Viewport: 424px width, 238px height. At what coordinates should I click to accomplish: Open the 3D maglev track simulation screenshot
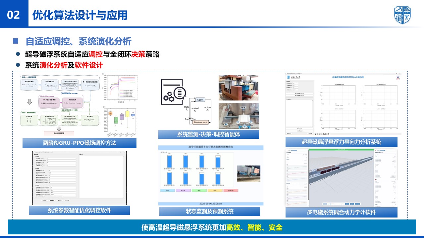point(341,177)
